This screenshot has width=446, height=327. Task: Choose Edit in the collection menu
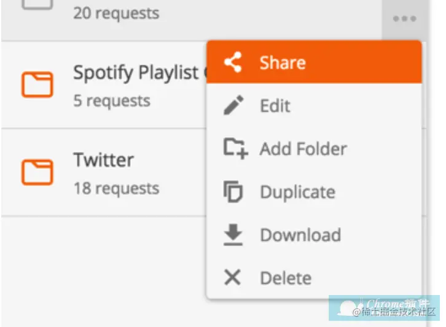click(x=314, y=105)
